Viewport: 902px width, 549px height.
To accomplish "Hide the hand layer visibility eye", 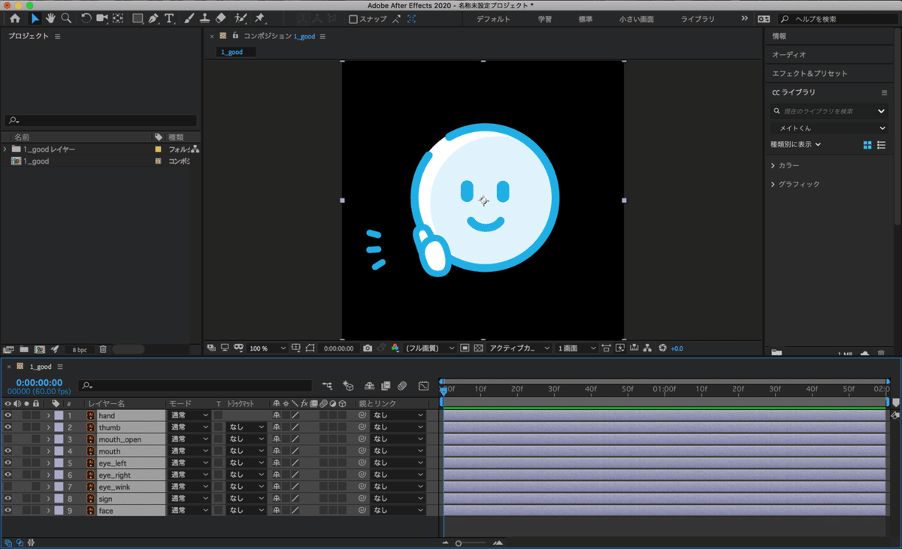I will pyautogui.click(x=8, y=415).
